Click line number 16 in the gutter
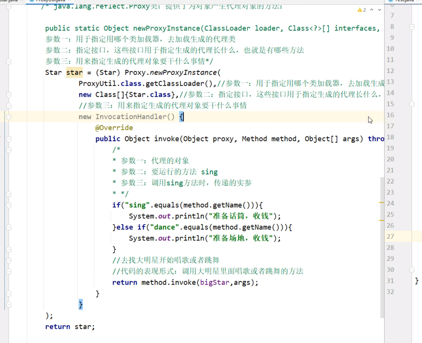 click(x=390, y=115)
